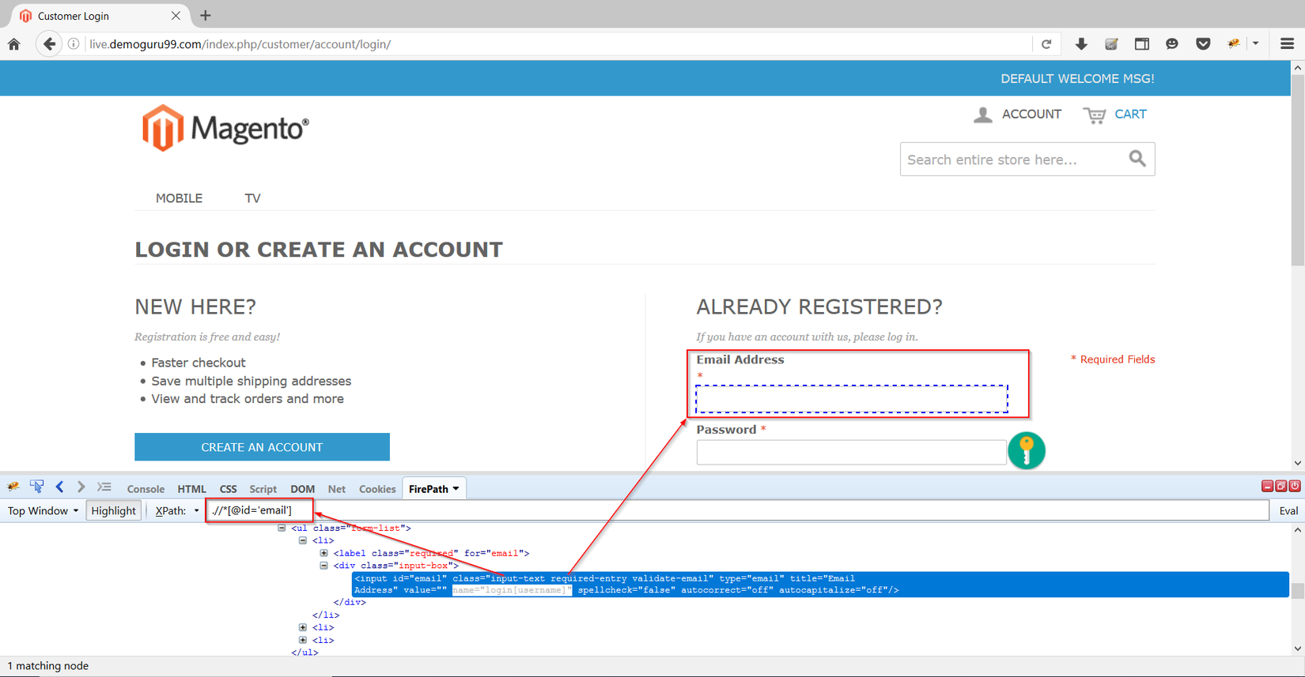Screen dimensions: 1305x677
Task: Click the shopping cart icon
Action: pyautogui.click(x=1095, y=115)
